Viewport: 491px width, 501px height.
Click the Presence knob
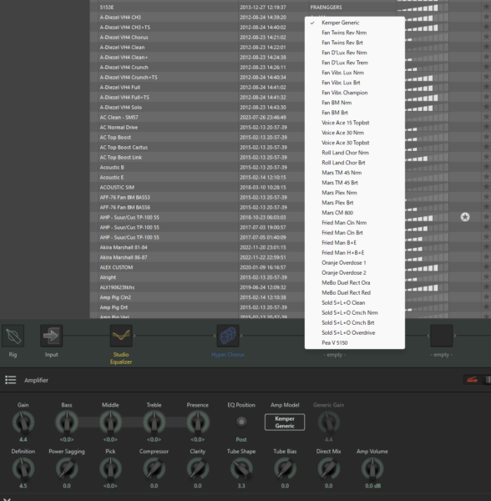coord(198,422)
